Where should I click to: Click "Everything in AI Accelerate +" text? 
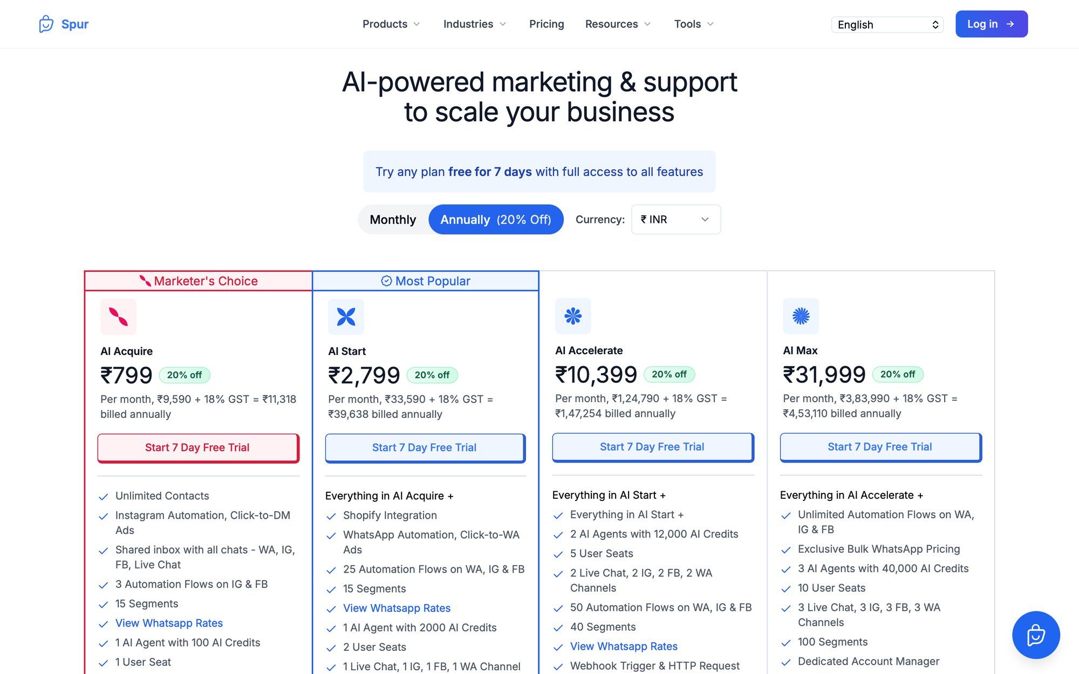(851, 495)
